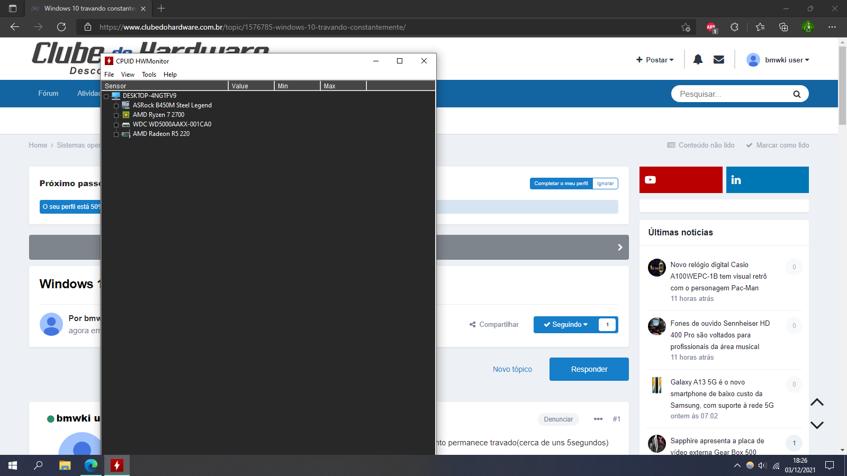Click the Responder button

[x=589, y=369]
